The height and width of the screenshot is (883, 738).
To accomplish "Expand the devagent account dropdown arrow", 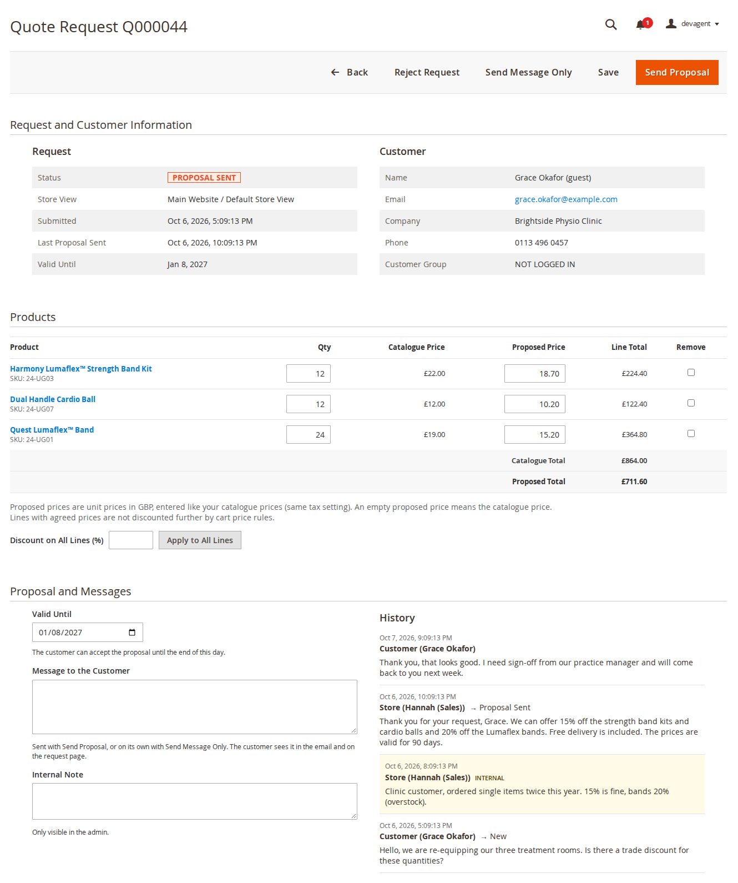I will pyautogui.click(x=717, y=24).
